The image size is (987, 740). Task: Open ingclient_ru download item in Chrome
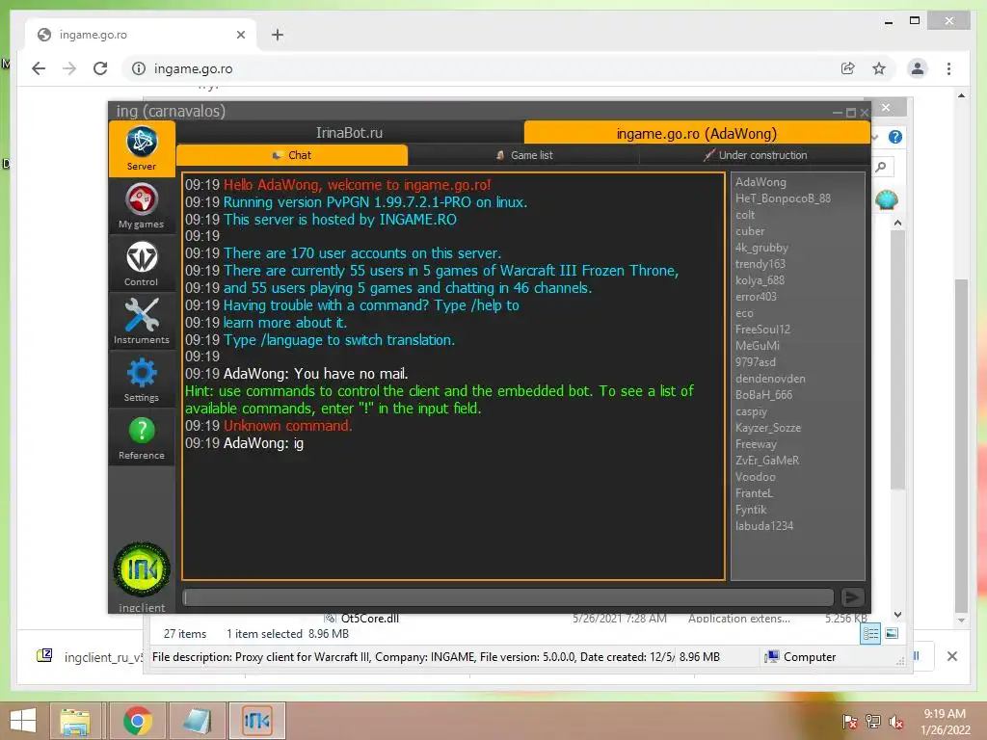tap(91, 657)
